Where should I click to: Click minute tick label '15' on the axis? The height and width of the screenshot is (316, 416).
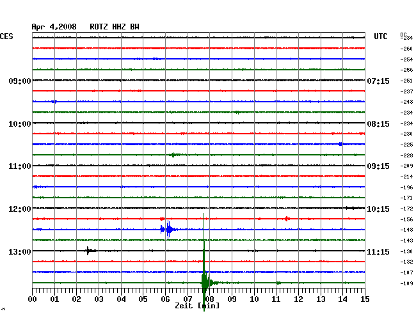click(x=365, y=299)
